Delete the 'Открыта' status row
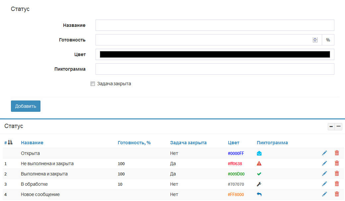Viewport: 345px width, 201px height. click(337, 153)
